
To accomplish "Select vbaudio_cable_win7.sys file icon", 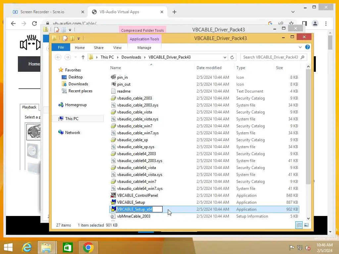I will point(113,133).
